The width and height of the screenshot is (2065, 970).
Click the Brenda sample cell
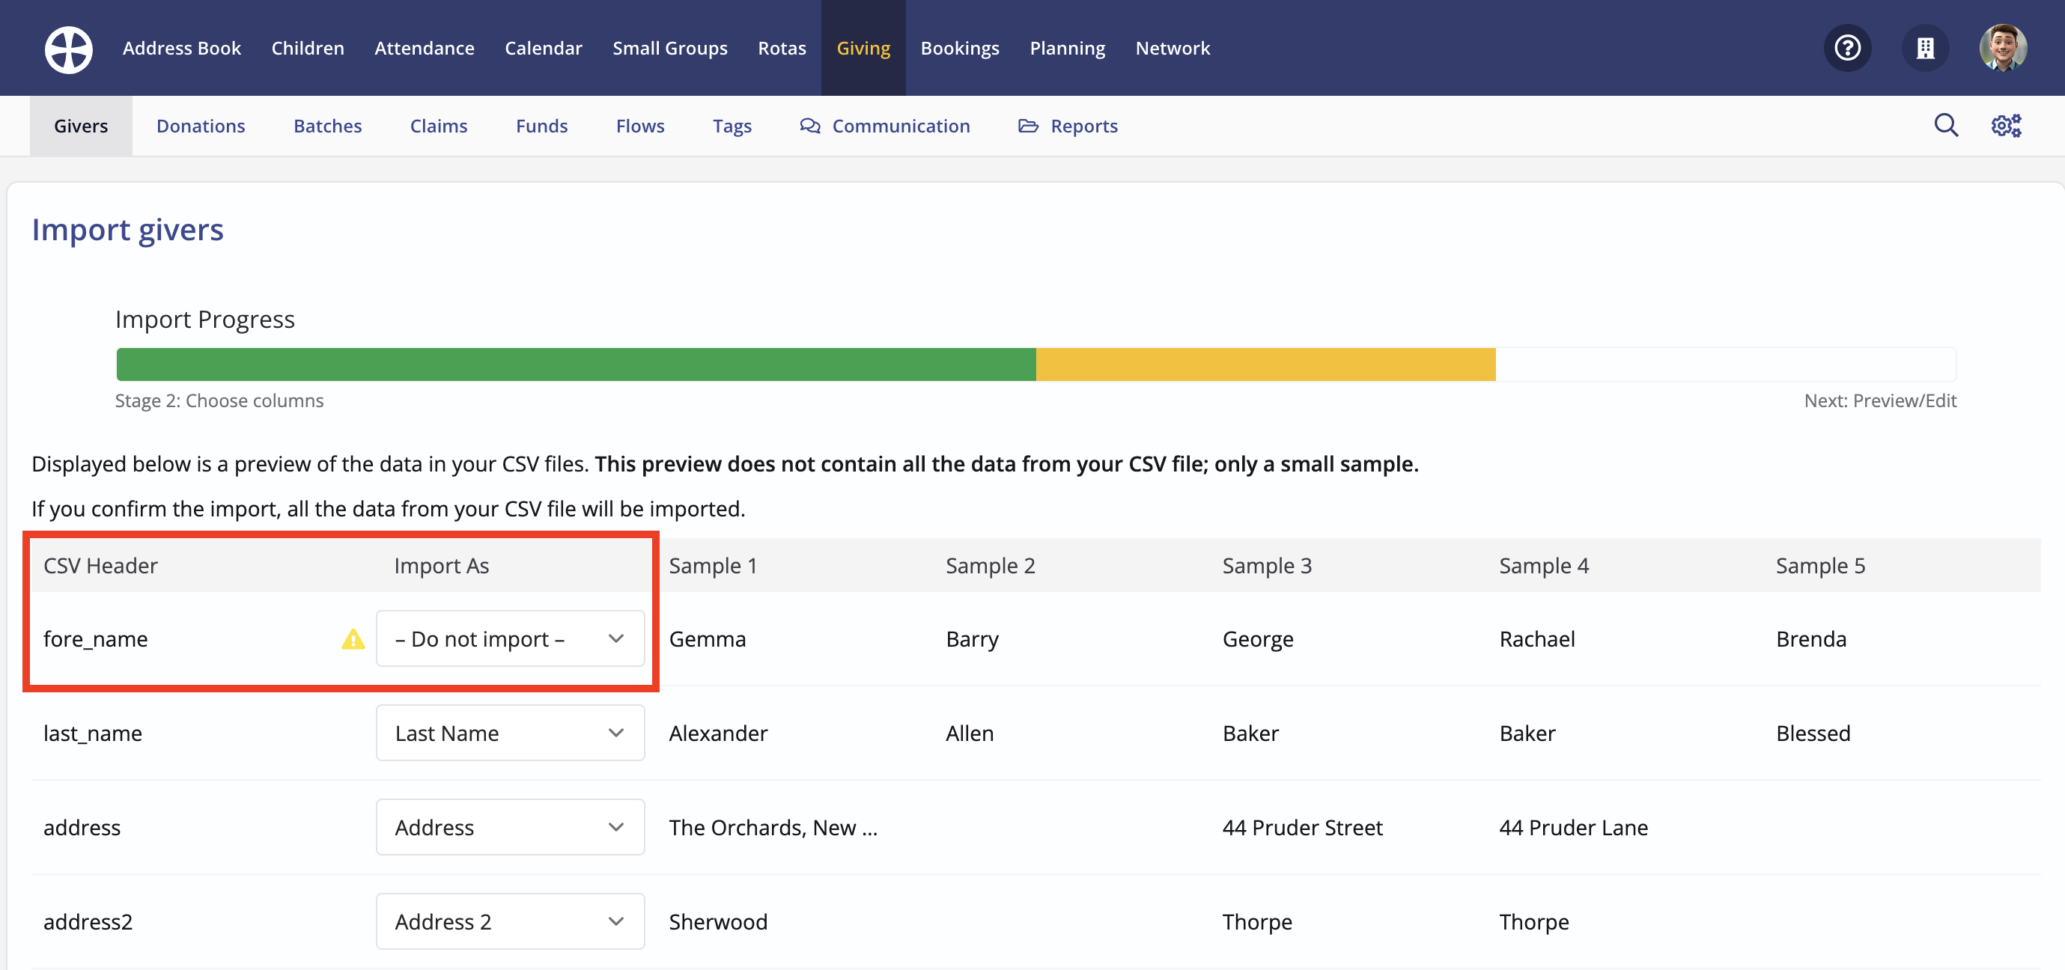coord(1811,639)
